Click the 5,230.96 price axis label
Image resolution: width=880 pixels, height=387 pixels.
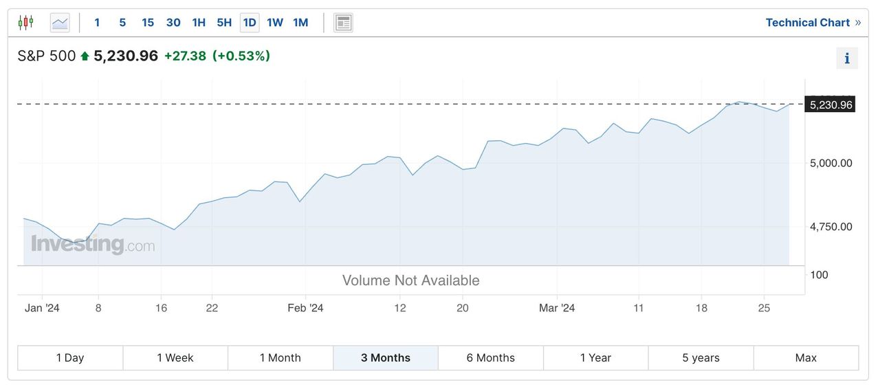pyautogui.click(x=830, y=104)
